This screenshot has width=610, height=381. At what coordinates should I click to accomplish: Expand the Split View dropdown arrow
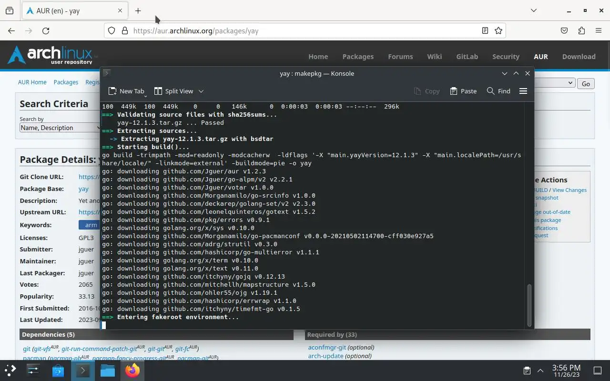[201, 91]
